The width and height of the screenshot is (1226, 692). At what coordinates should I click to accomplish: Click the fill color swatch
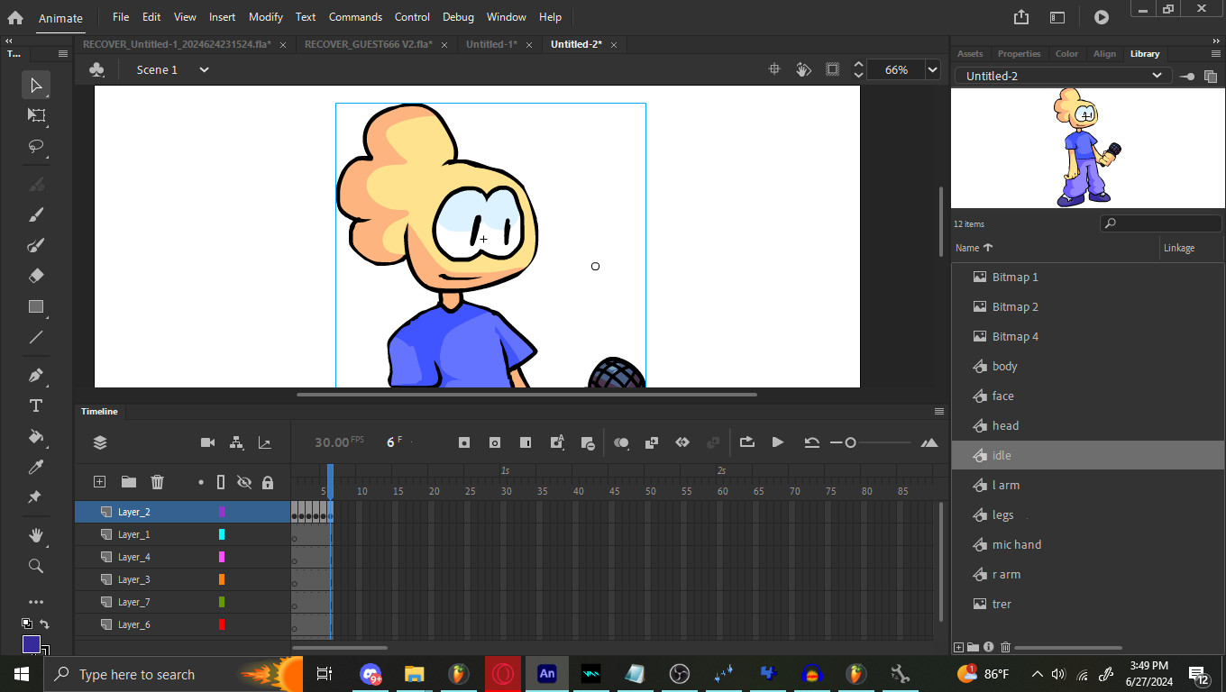[x=32, y=644]
